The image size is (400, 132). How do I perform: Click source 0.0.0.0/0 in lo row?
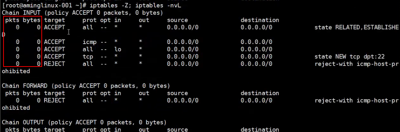tap(182, 49)
